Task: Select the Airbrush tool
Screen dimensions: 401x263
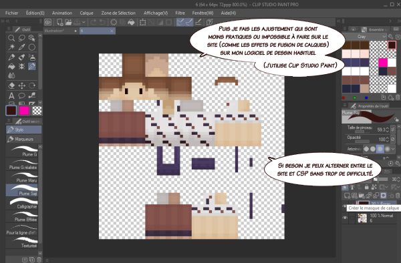Action: point(31,57)
